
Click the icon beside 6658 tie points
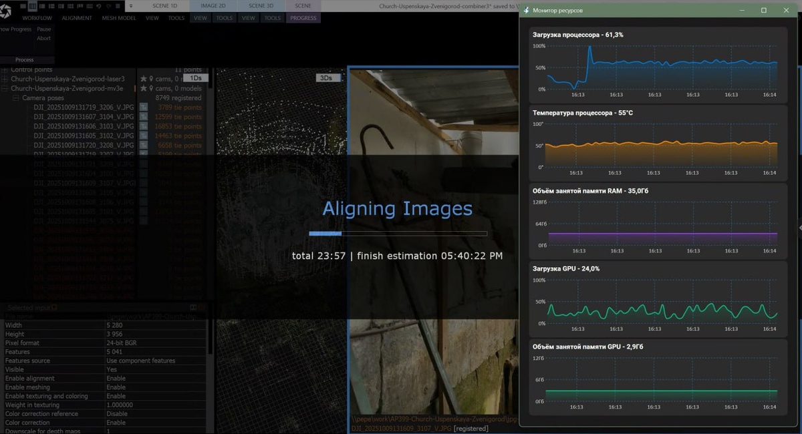point(143,144)
